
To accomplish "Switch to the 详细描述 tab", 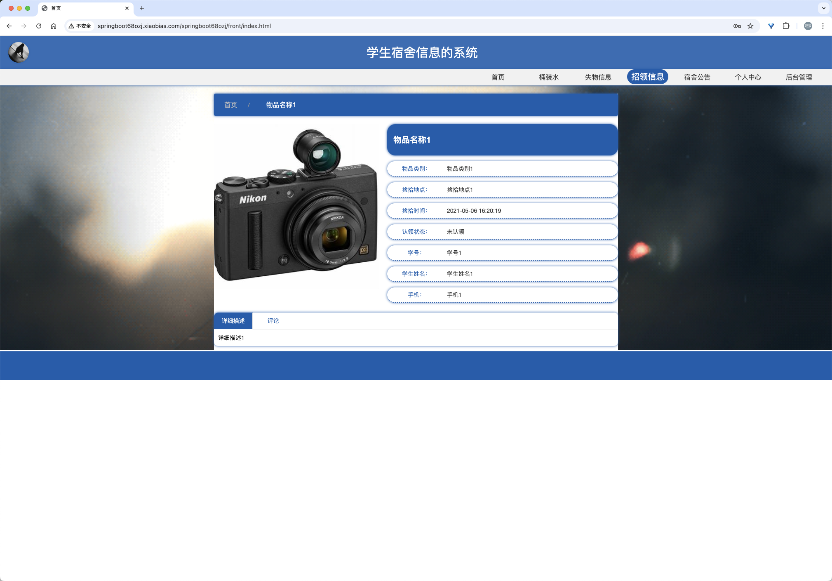I will pos(233,321).
